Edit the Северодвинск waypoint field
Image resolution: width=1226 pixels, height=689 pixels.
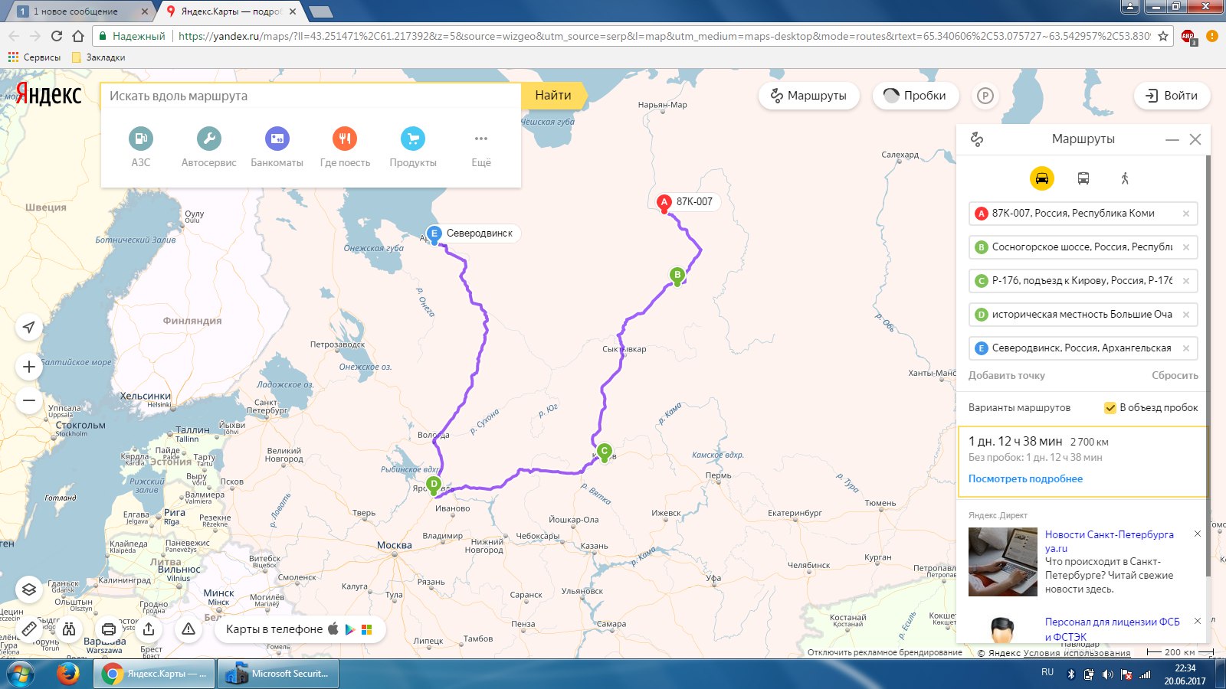click(1083, 348)
